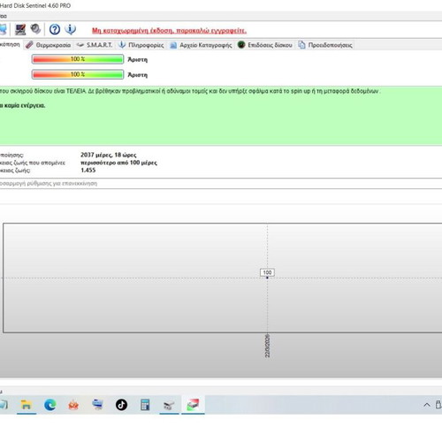
Task: Click the laptop-with-pen toolbar icon
Action: point(20,29)
